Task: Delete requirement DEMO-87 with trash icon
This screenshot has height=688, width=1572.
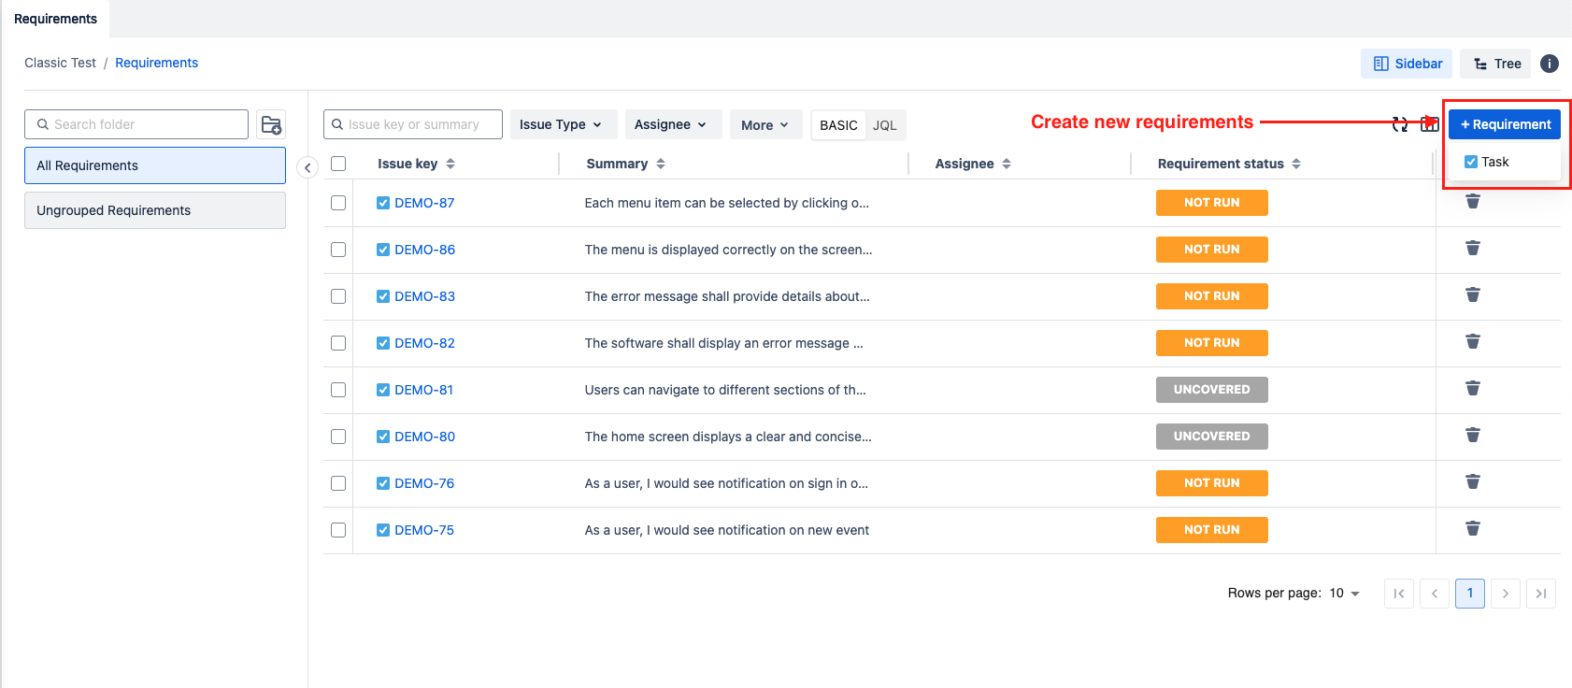Action: point(1472,202)
